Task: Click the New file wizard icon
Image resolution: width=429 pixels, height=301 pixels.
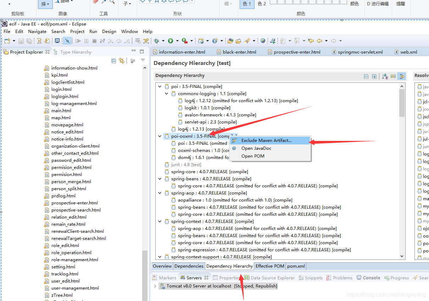Action: [x=8, y=41]
